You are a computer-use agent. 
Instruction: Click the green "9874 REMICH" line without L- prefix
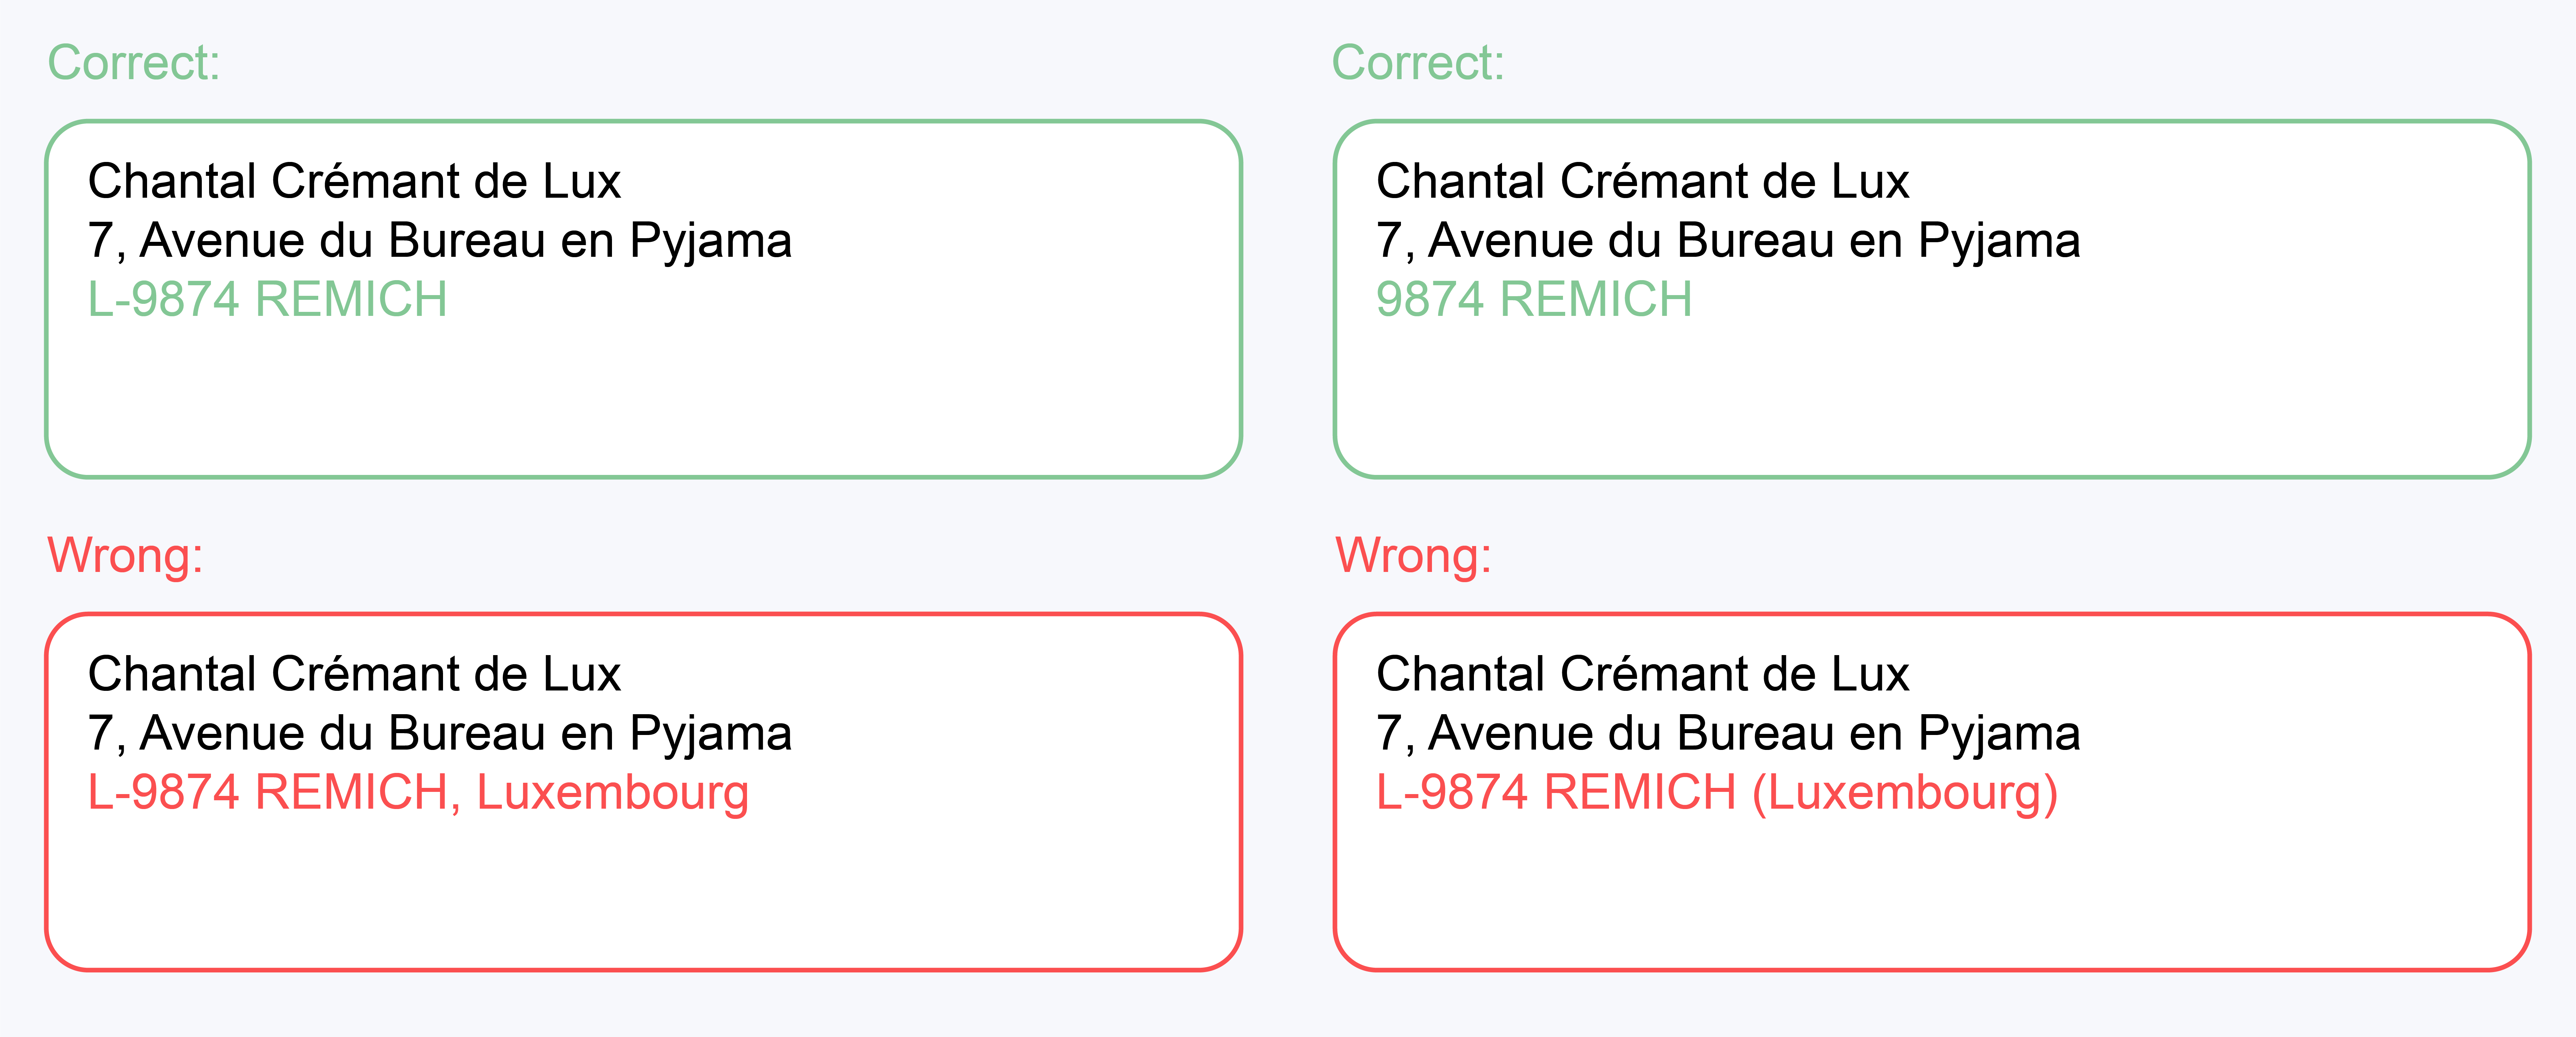(x=1533, y=300)
